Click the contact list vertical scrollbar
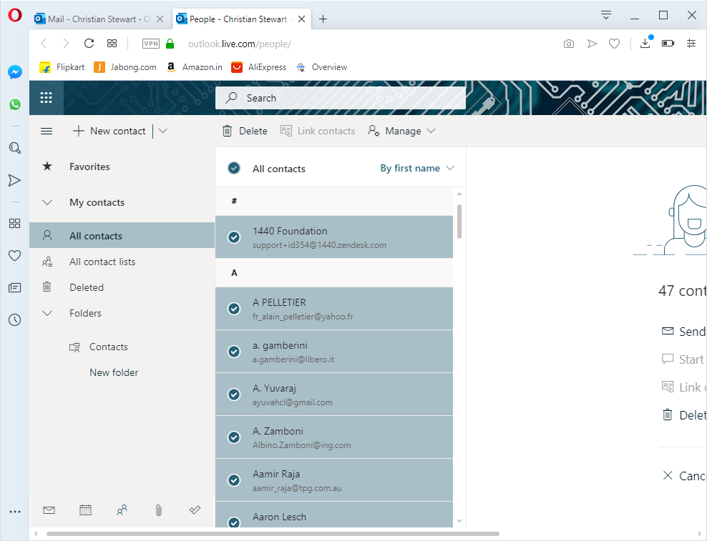 tap(459, 221)
